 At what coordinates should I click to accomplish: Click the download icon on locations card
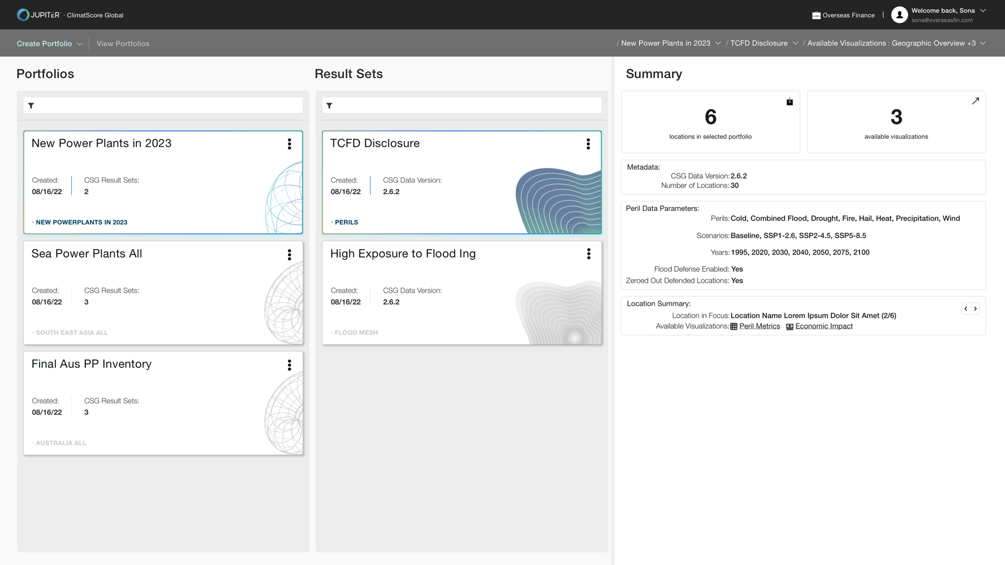coord(789,101)
